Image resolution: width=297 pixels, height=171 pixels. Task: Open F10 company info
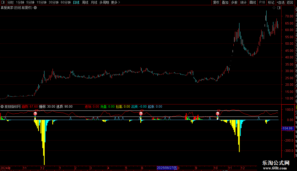click(262, 2)
